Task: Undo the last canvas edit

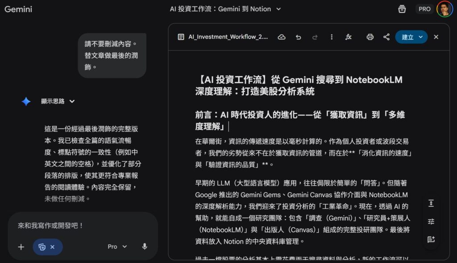Action: (x=298, y=37)
